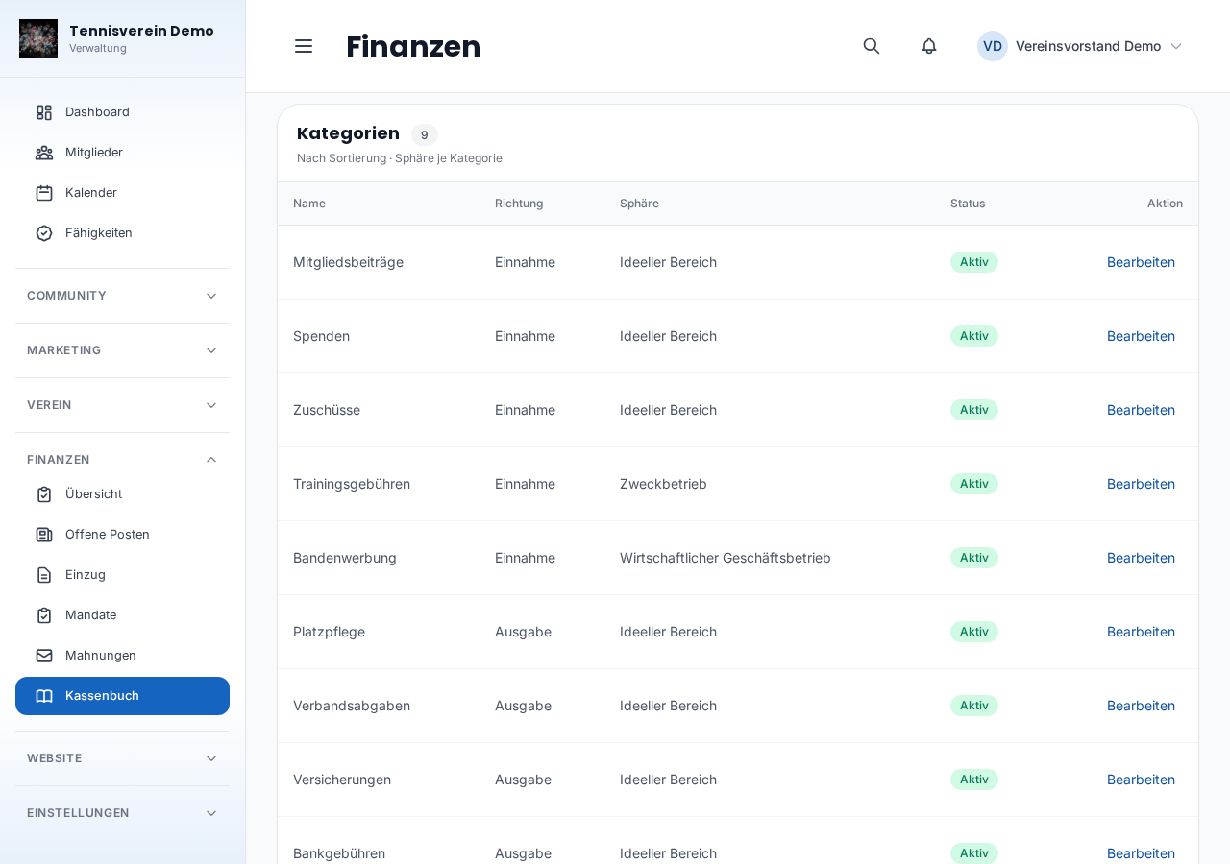Go to Mitglieder in sidebar
This screenshot has height=864, width=1230.
click(x=122, y=153)
